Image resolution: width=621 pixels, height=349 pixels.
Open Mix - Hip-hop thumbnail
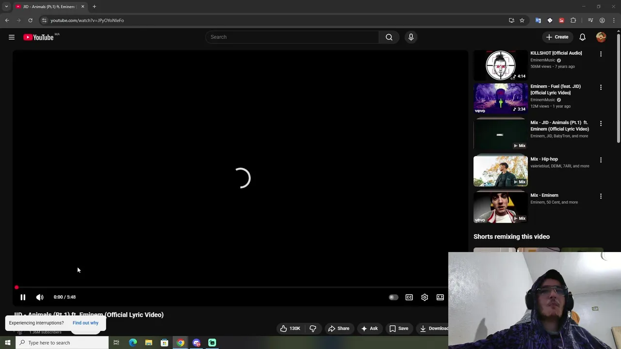click(x=500, y=171)
